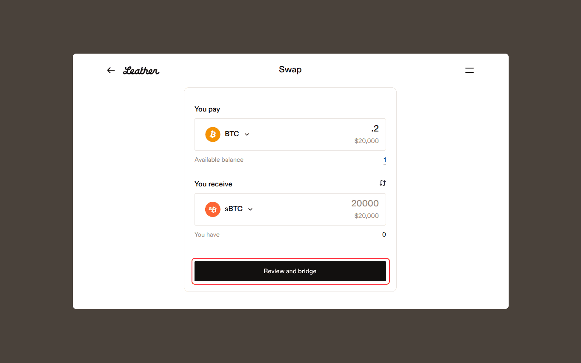The width and height of the screenshot is (581, 363).
Task: Click the BTC token name
Action: 232,134
